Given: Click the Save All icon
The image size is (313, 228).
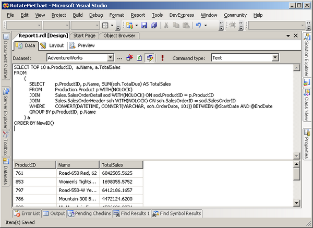Looking at the screenshot, I should point(154,26).
